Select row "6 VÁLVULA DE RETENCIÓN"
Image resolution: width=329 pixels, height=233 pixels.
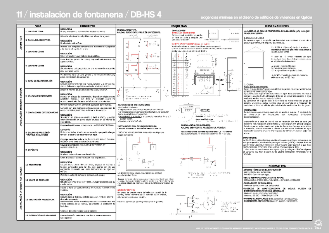pyautogui.click(x=70, y=96)
